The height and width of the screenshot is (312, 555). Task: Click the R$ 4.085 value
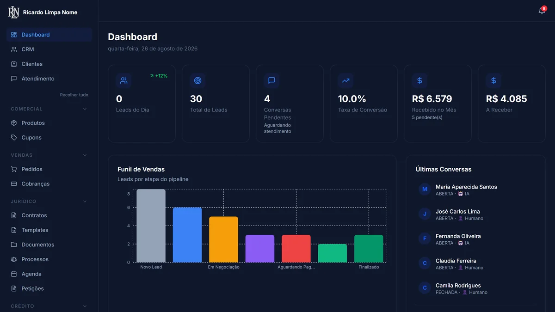click(506, 99)
